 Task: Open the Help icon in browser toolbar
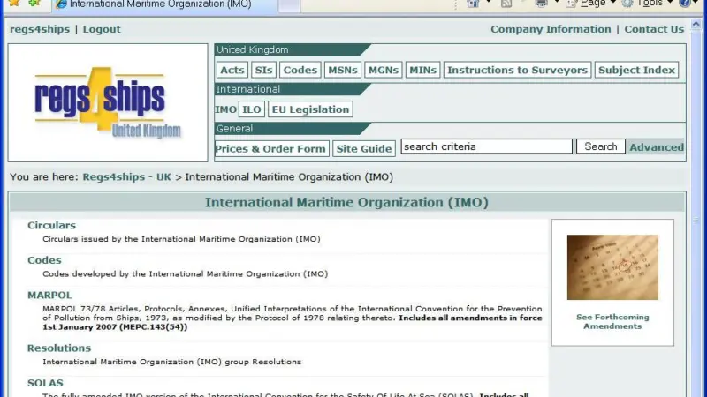pyautogui.click(x=684, y=4)
